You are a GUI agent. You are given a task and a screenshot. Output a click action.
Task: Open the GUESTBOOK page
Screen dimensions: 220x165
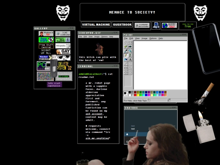(122, 24)
